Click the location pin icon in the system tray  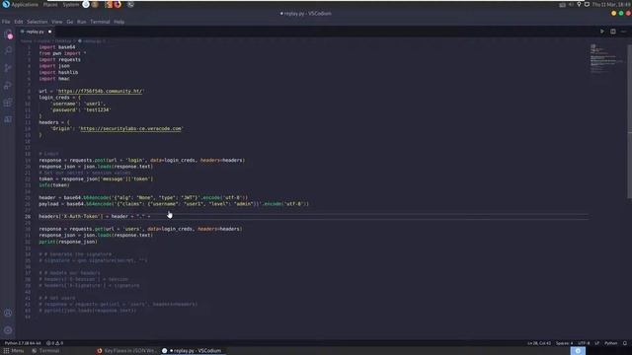coord(580,4)
